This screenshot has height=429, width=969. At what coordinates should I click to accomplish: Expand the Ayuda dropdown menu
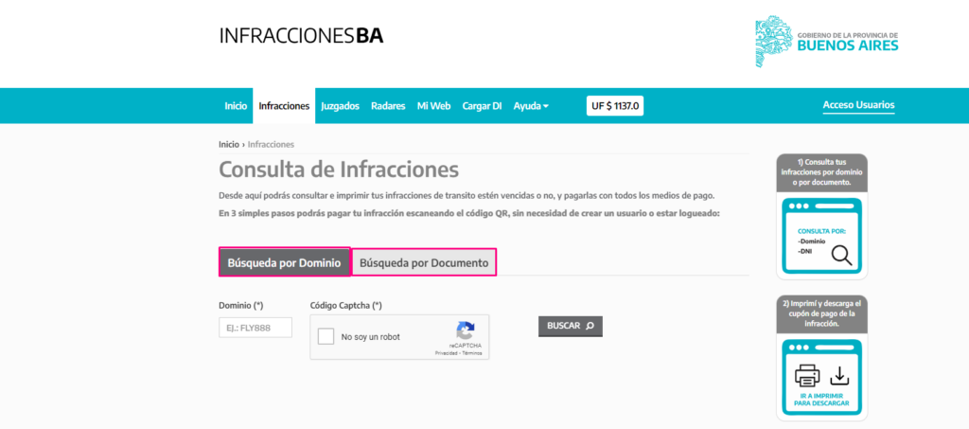click(531, 106)
